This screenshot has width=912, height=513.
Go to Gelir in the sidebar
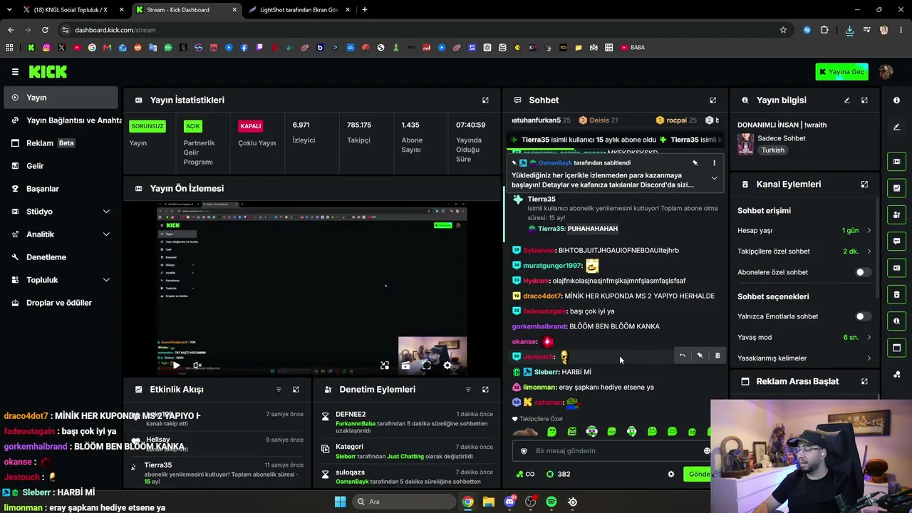60,166
